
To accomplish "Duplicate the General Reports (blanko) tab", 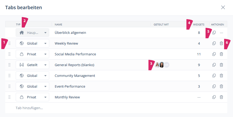I will pos(214,65).
